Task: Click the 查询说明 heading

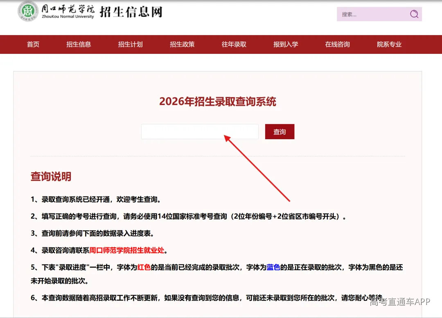Action: click(x=51, y=177)
